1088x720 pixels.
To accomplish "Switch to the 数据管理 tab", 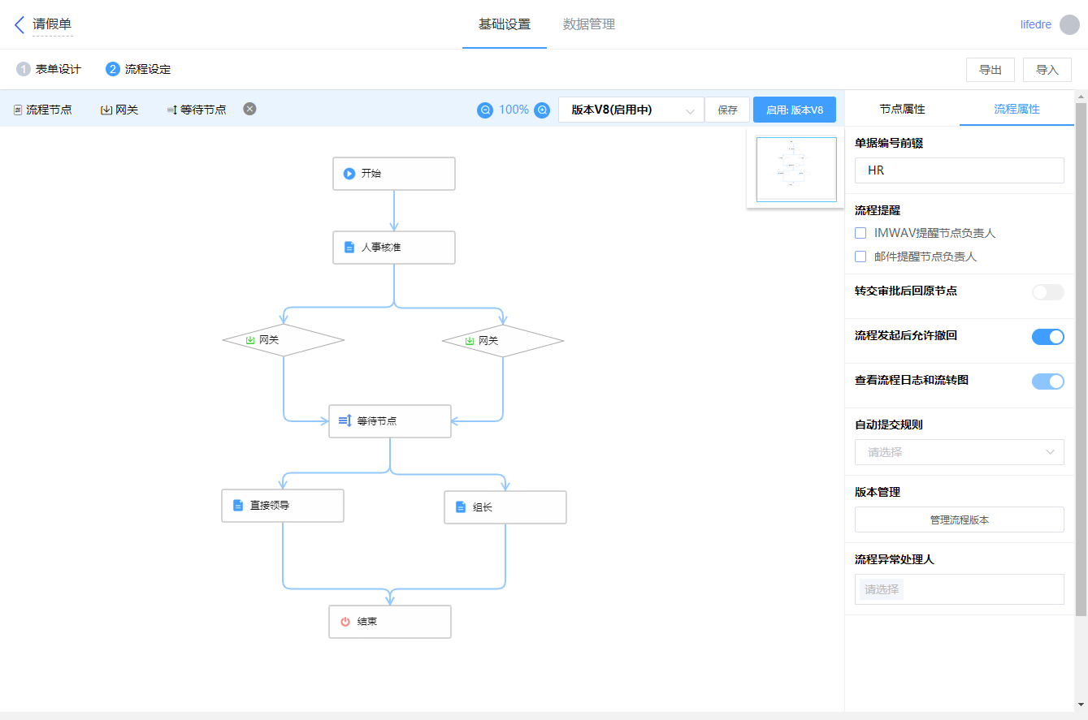I will coord(588,24).
